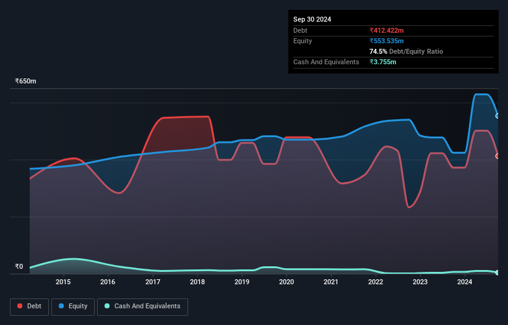Click the ₹3.755m cash value
Image resolution: width=508 pixels, height=325 pixels.
382,62
